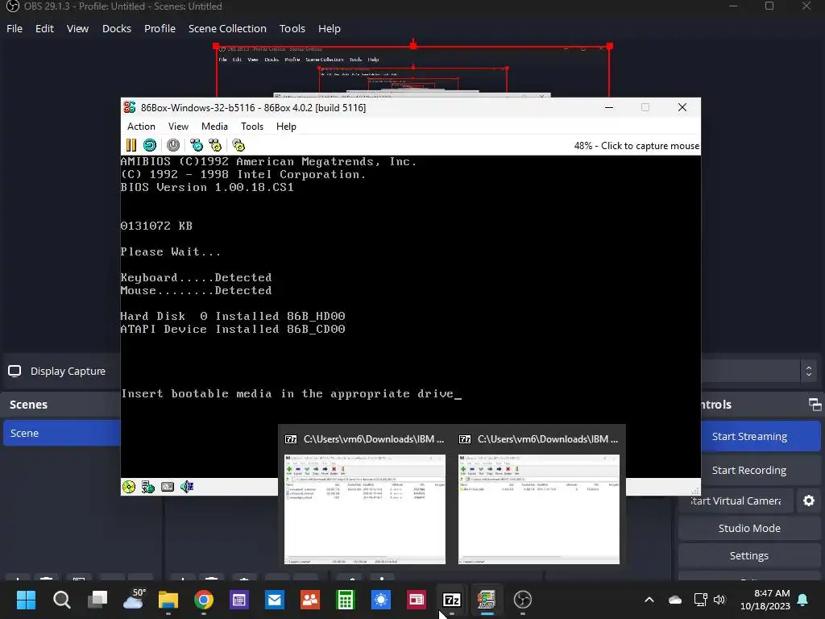Open the red News app on the taskbar
825x619 pixels.
[x=417, y=600]
